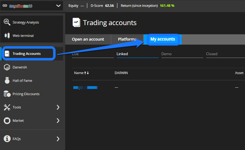The width and height of the screenshot is (245, 150).
Task: Expand the Market submenu chevron
Action: pos(58,120)
